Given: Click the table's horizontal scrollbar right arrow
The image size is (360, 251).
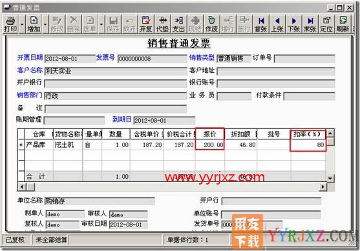Looking at the screenshot, I should 323,187.
